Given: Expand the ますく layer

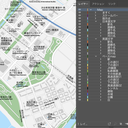Looking at the screenshot, I should (95, 13).
